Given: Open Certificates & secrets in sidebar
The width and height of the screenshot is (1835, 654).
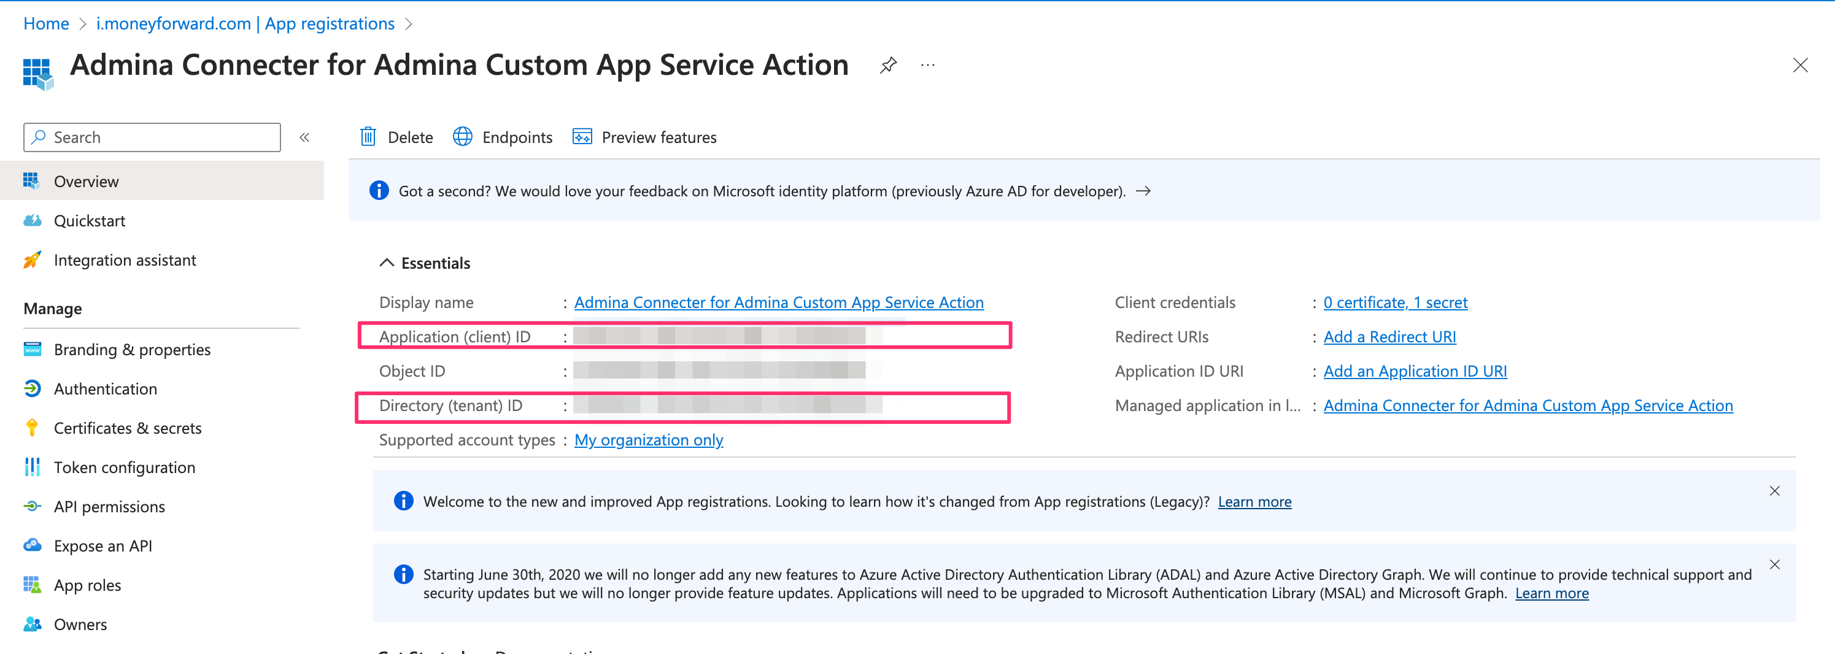Looking at the screenshot, I should tap(128, 428).
